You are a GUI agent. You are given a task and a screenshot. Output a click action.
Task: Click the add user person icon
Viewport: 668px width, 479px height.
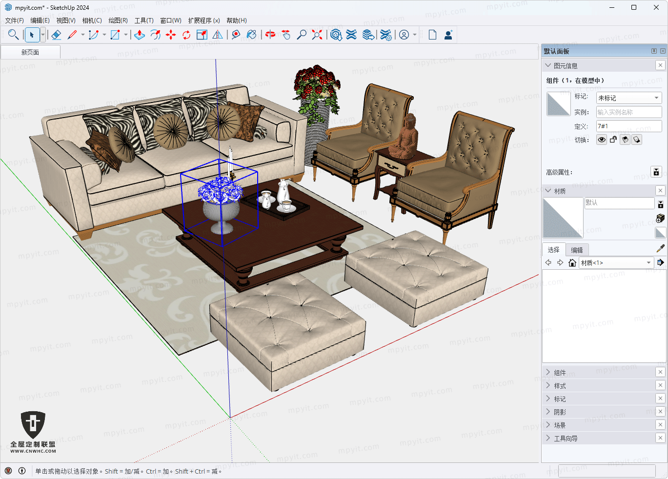point(448,35)
